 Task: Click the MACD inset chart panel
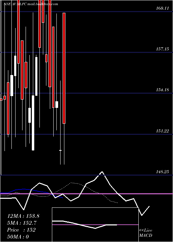(x=95, y=225)
